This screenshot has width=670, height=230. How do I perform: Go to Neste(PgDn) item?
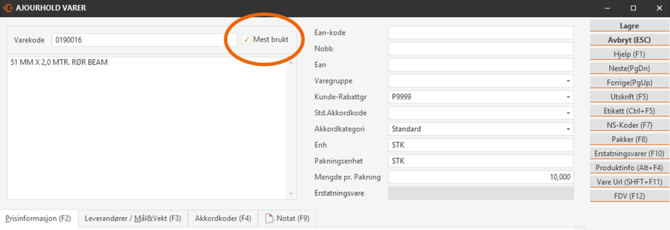coord(629,68)
